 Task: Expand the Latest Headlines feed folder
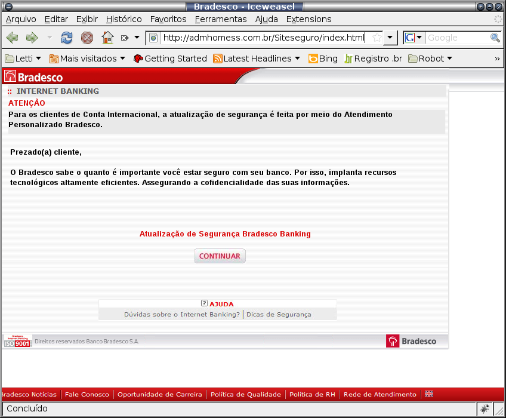point(257,59)
